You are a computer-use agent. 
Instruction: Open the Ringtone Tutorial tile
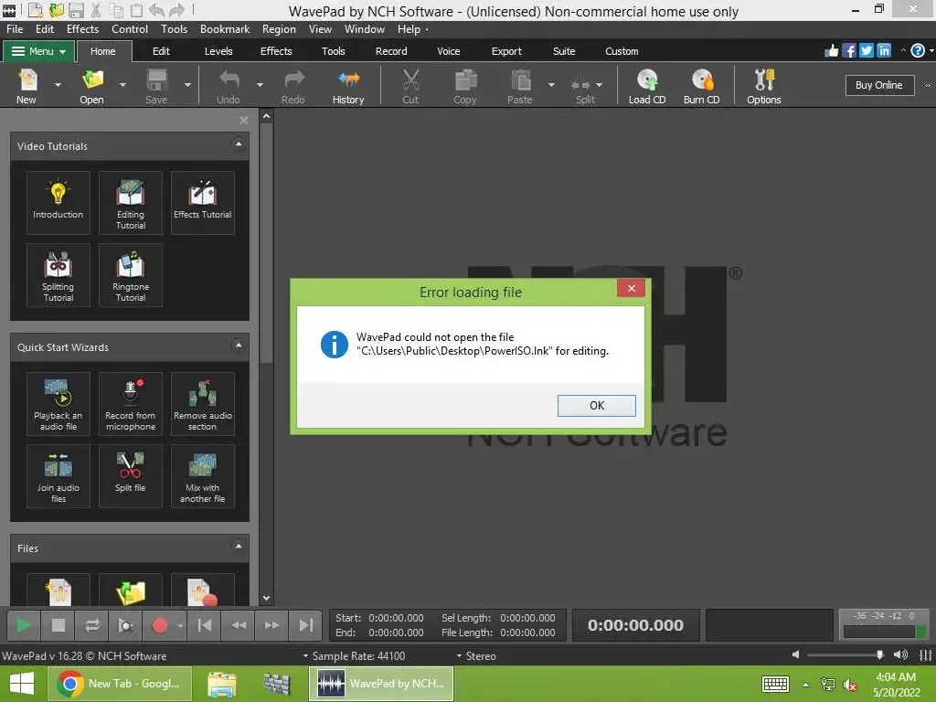click(x=130, y=274)
